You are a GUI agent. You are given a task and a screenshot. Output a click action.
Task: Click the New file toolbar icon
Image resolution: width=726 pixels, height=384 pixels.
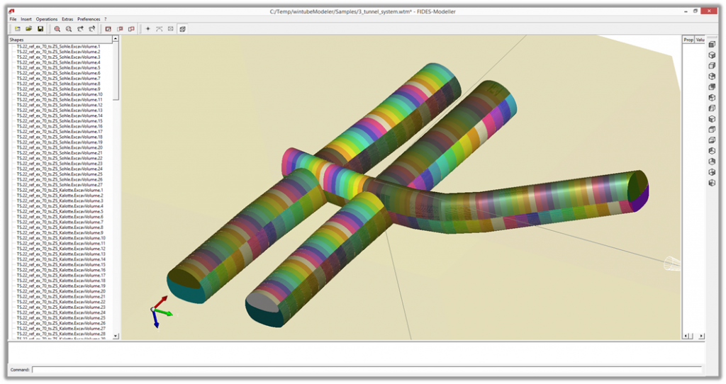point(17,29)
